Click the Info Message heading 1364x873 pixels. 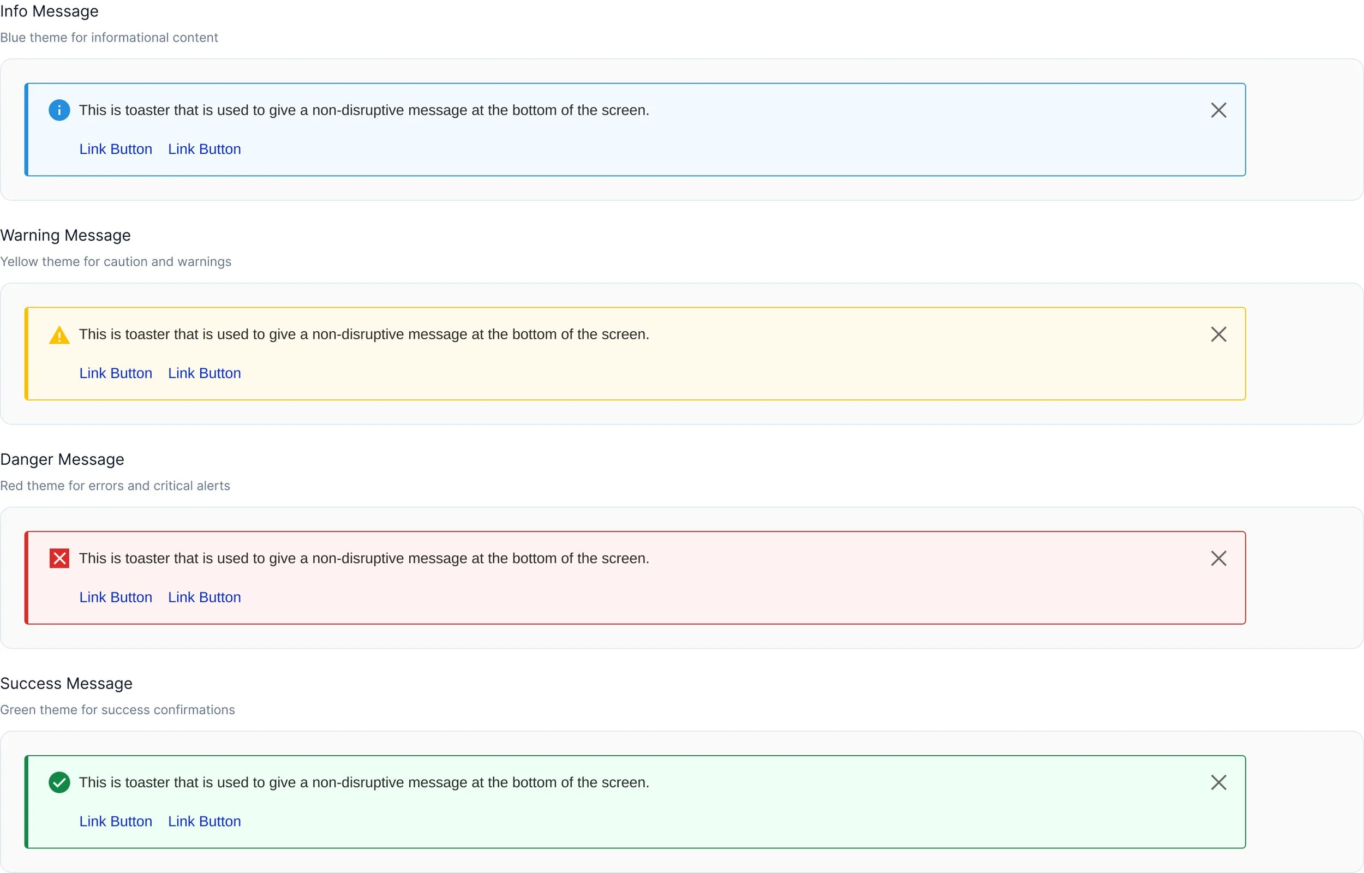[x=49, y=11]
